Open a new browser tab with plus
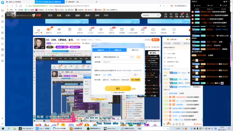 [97, 2]
